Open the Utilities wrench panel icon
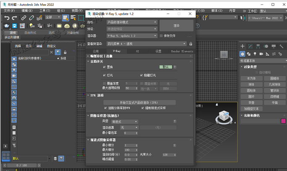The image size is (287, 171). coord(281,47)
